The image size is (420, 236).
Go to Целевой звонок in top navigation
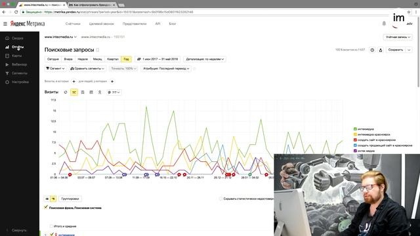coord(102,24)
